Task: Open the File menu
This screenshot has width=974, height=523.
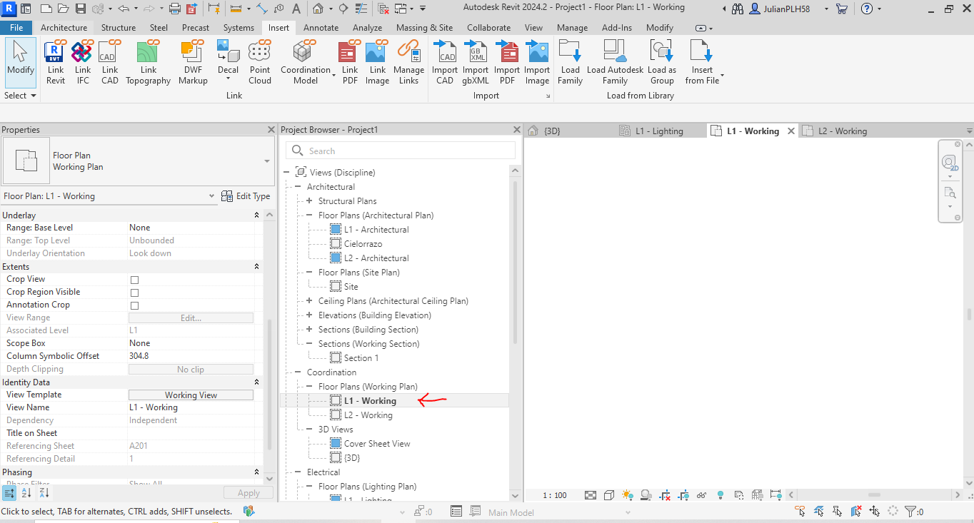Action: click(16, 28)
